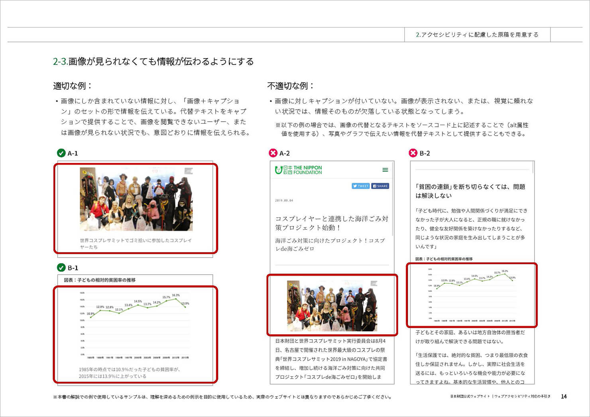590x417 pixels.
Task: Click A-2 subtitle '海洋ごみ対策に向けたプロジェクト！…'
Action: (x=330, y=244)
